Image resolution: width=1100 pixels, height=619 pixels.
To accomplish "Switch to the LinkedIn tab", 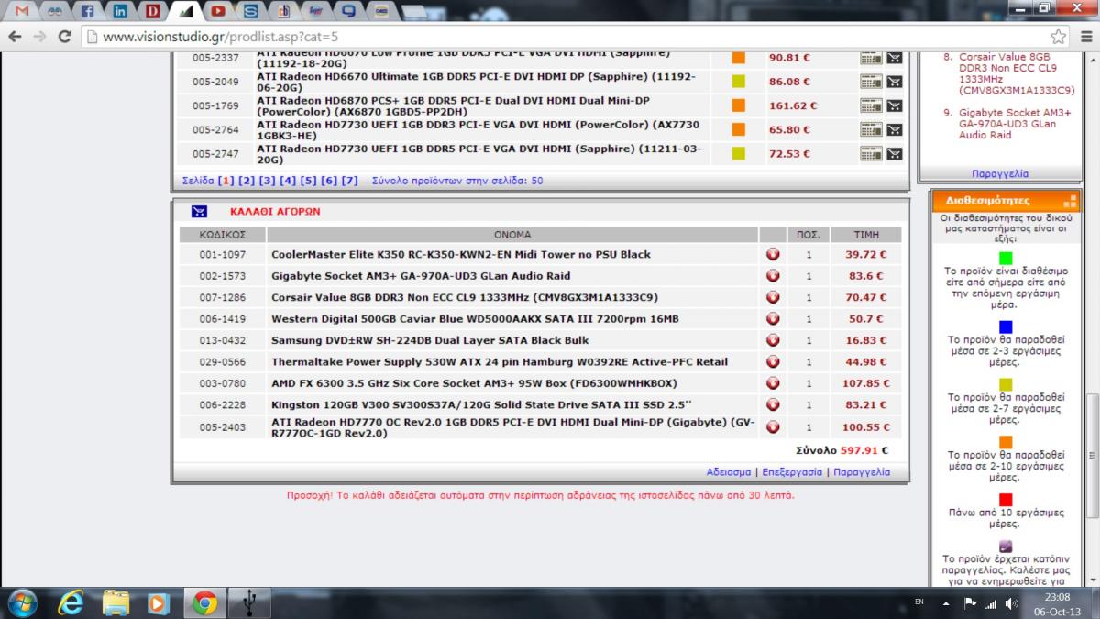I will (x=120, y=11).
